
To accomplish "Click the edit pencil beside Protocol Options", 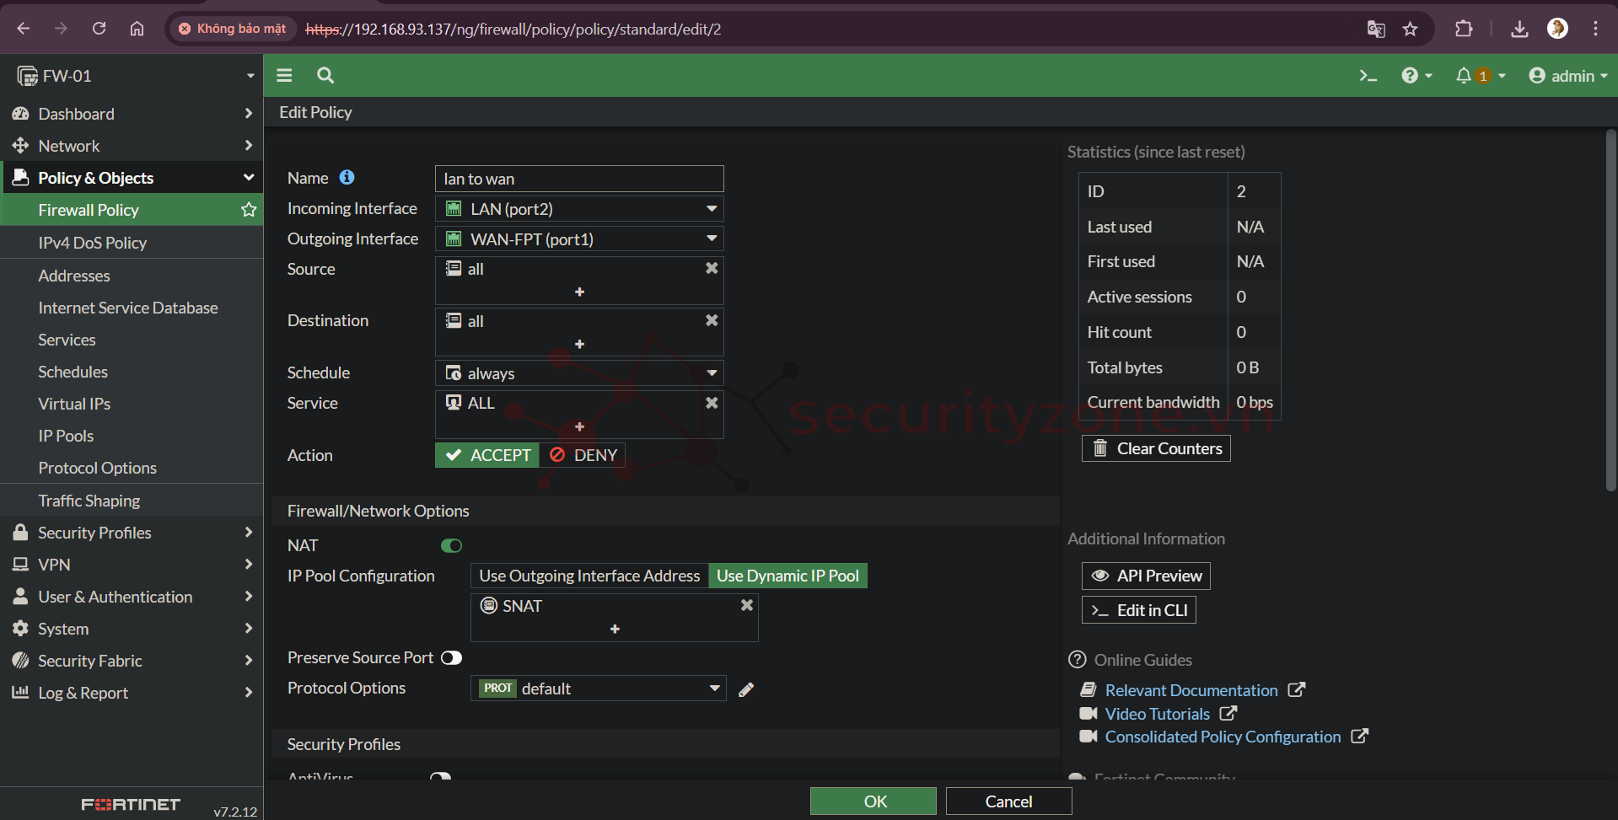I will [746, 689].
